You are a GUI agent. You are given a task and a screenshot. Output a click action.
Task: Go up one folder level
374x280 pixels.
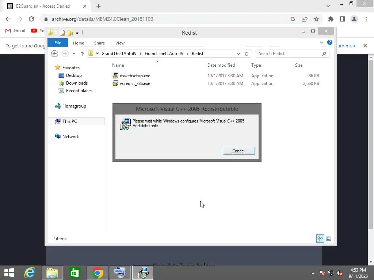click(82, 54)
